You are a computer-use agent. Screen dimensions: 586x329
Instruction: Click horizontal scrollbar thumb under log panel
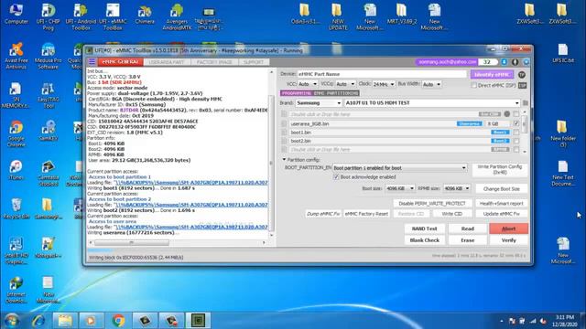click(x=132, y=243)
